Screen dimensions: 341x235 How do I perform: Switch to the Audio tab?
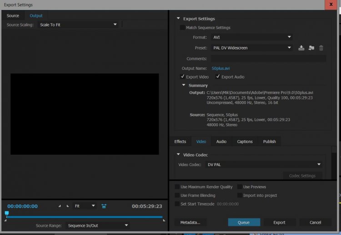pyautogui.click(x=221, y=142)
